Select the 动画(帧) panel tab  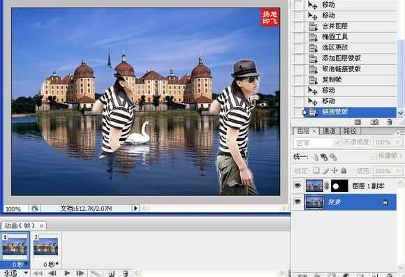[20, 225]
